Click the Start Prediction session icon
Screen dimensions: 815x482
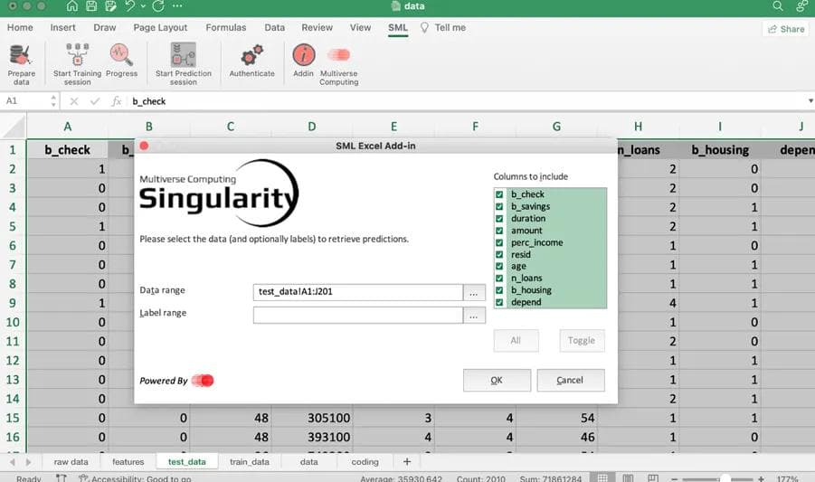[x=183, y=54]
